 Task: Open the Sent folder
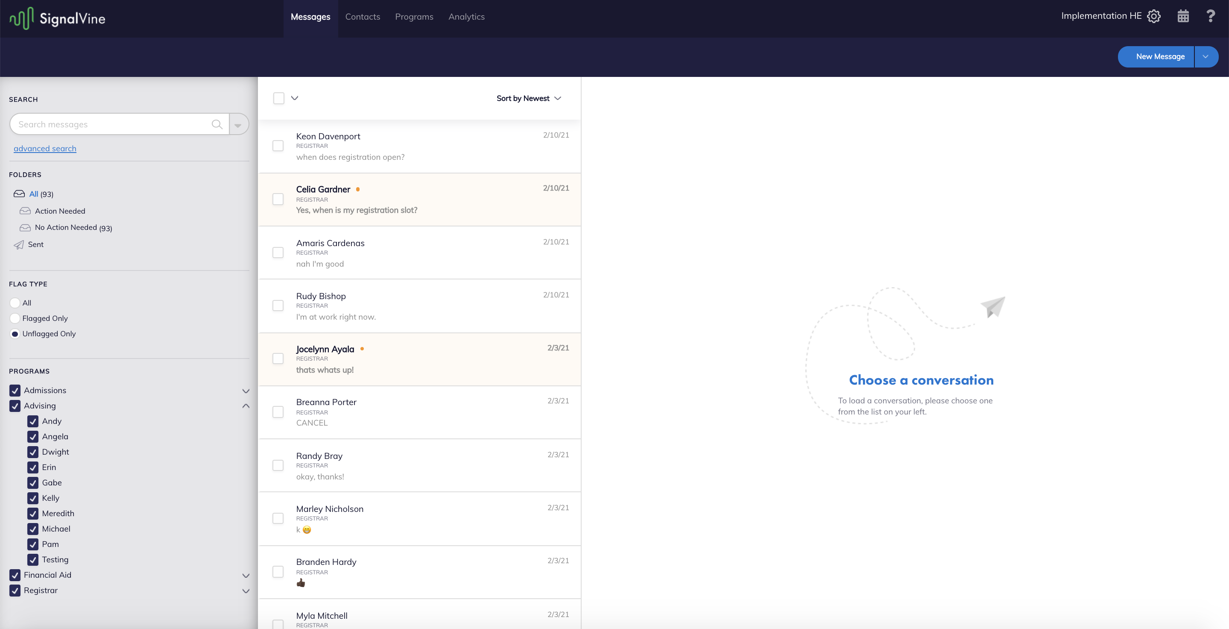(36, 244)
